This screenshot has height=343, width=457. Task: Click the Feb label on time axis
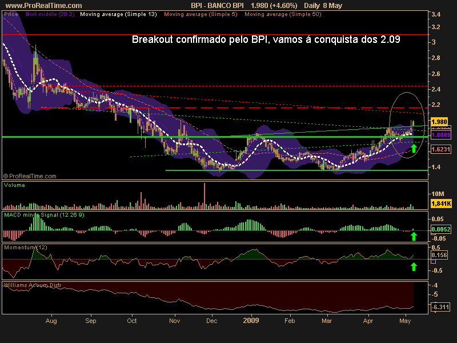290,321
